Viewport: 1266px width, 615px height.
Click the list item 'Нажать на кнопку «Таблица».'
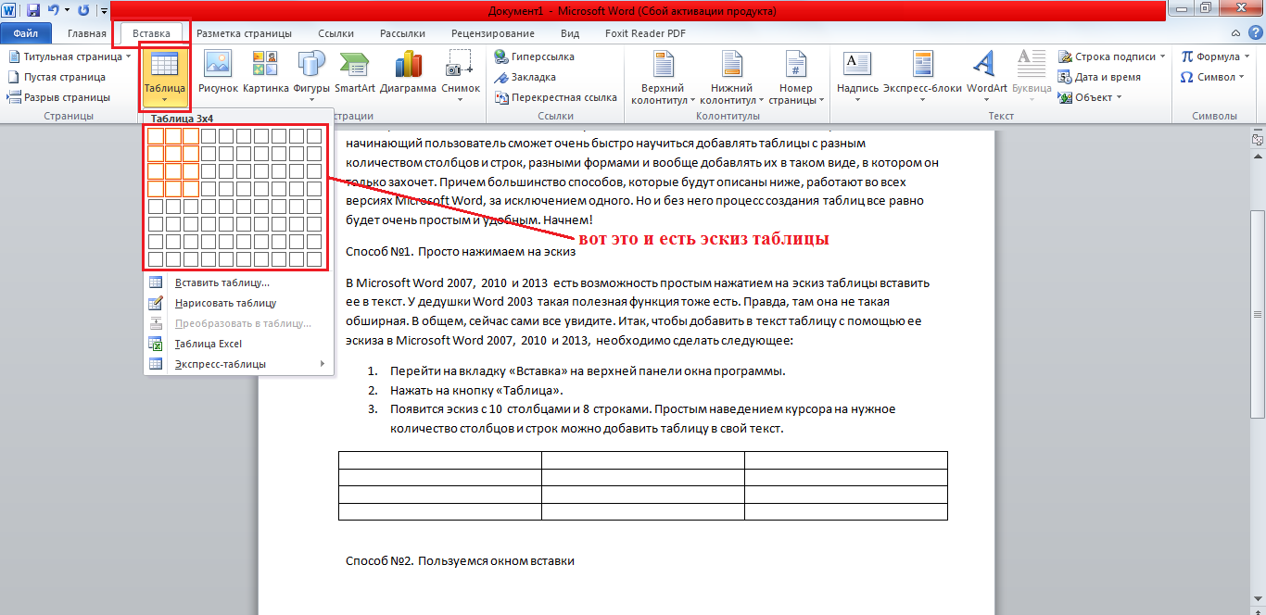pos(477,390)
